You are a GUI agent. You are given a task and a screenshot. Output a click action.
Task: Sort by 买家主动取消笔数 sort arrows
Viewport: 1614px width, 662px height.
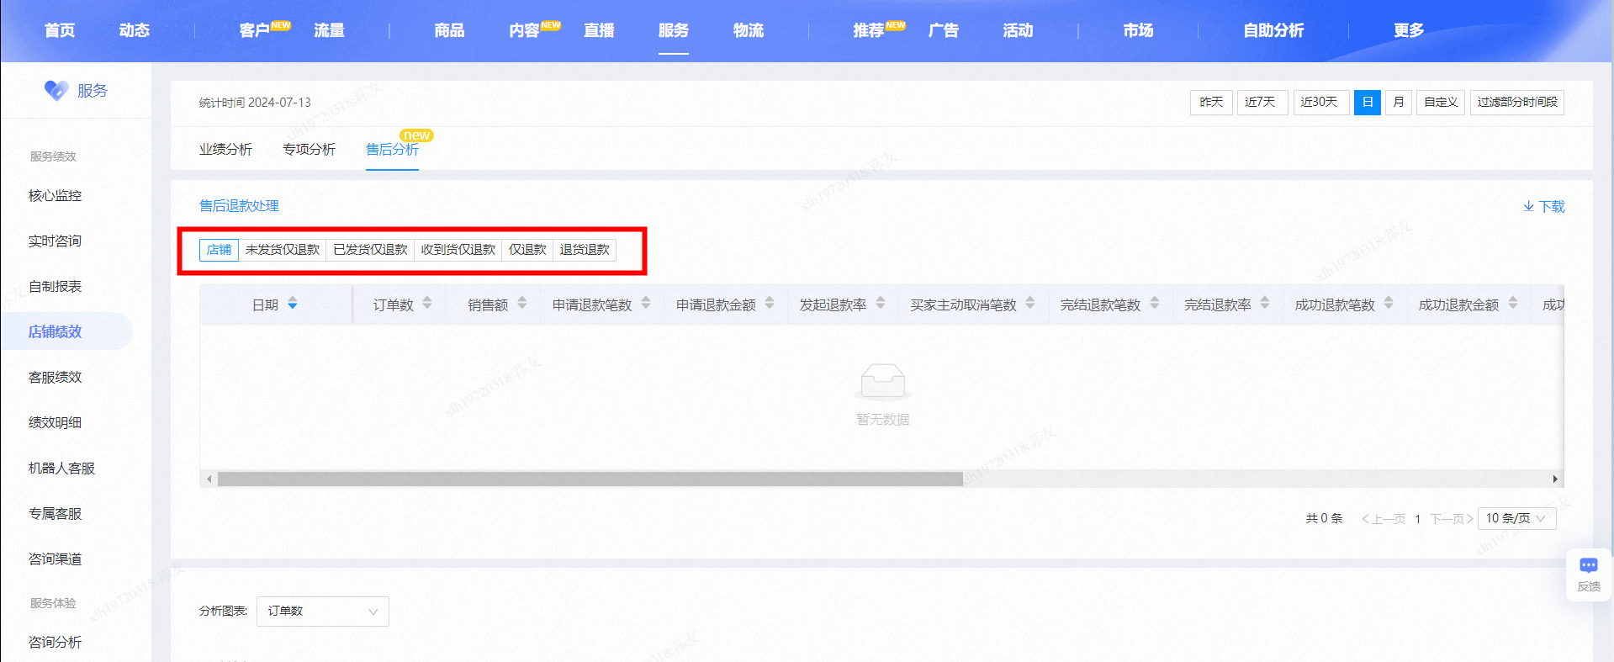(1030, 304)
